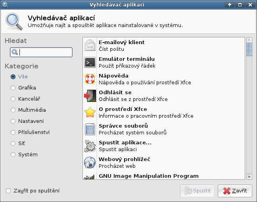Click the scrollbar up arrow
Image resolution: width=257 pixels, height=202 pixels.
[249, 40]
